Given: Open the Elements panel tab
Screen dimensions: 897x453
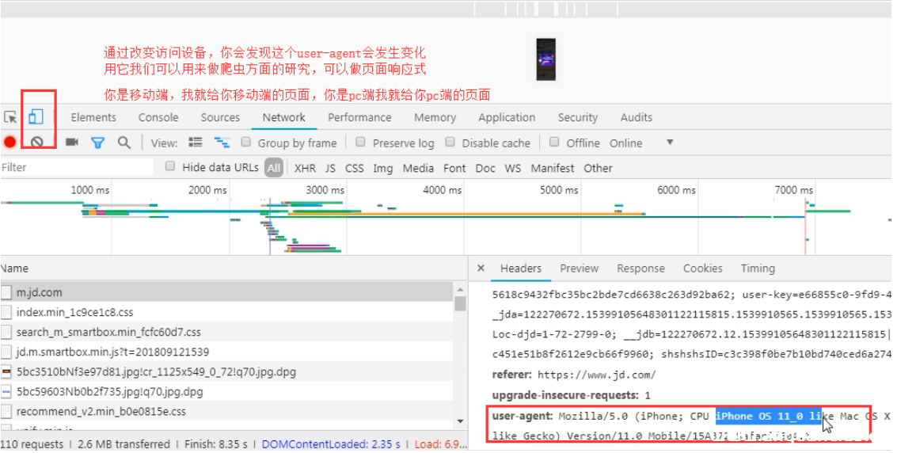Looking at the screenshot, I should 93,117.
